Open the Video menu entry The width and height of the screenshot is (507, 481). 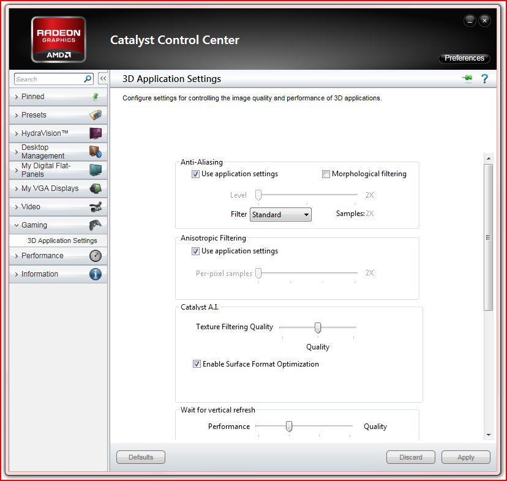point(58,207)
